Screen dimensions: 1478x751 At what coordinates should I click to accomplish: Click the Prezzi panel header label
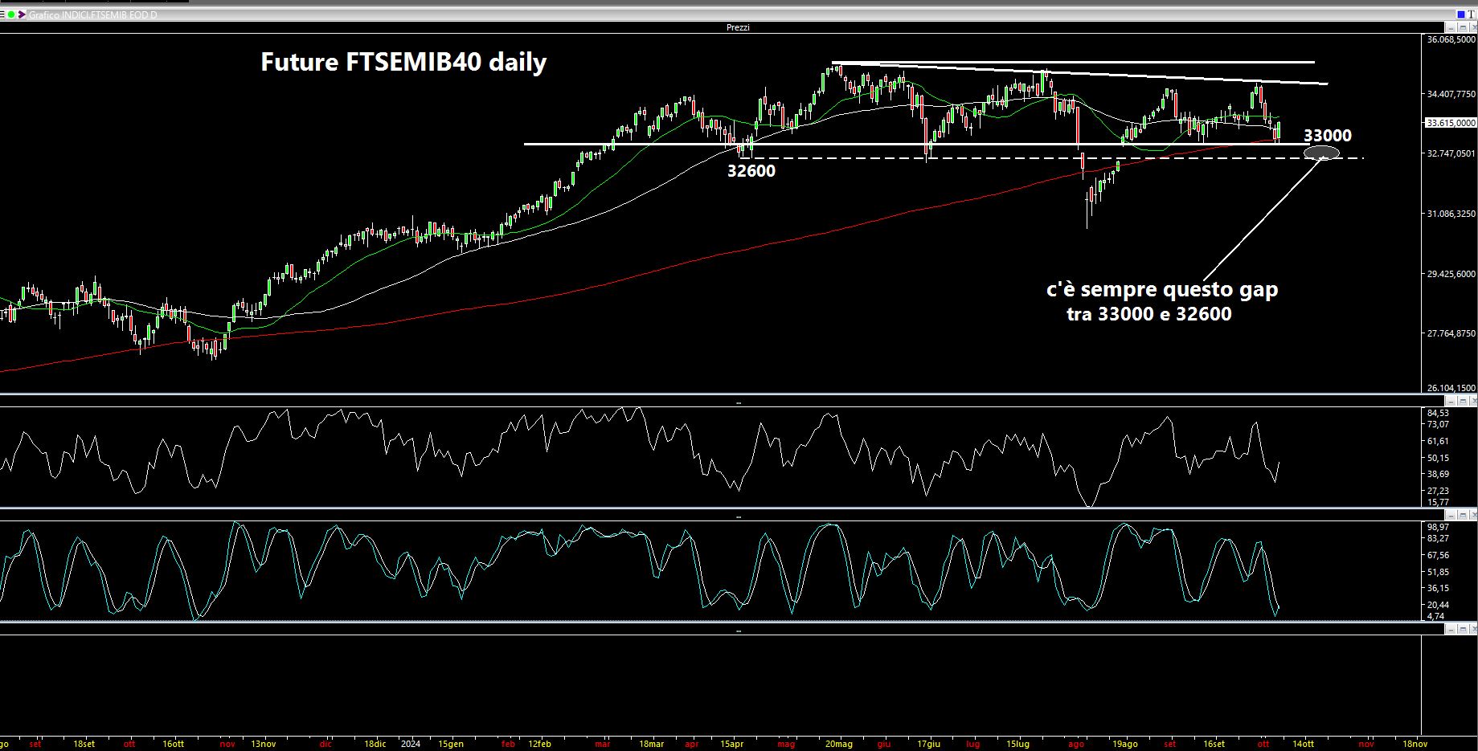click(738, 27)
